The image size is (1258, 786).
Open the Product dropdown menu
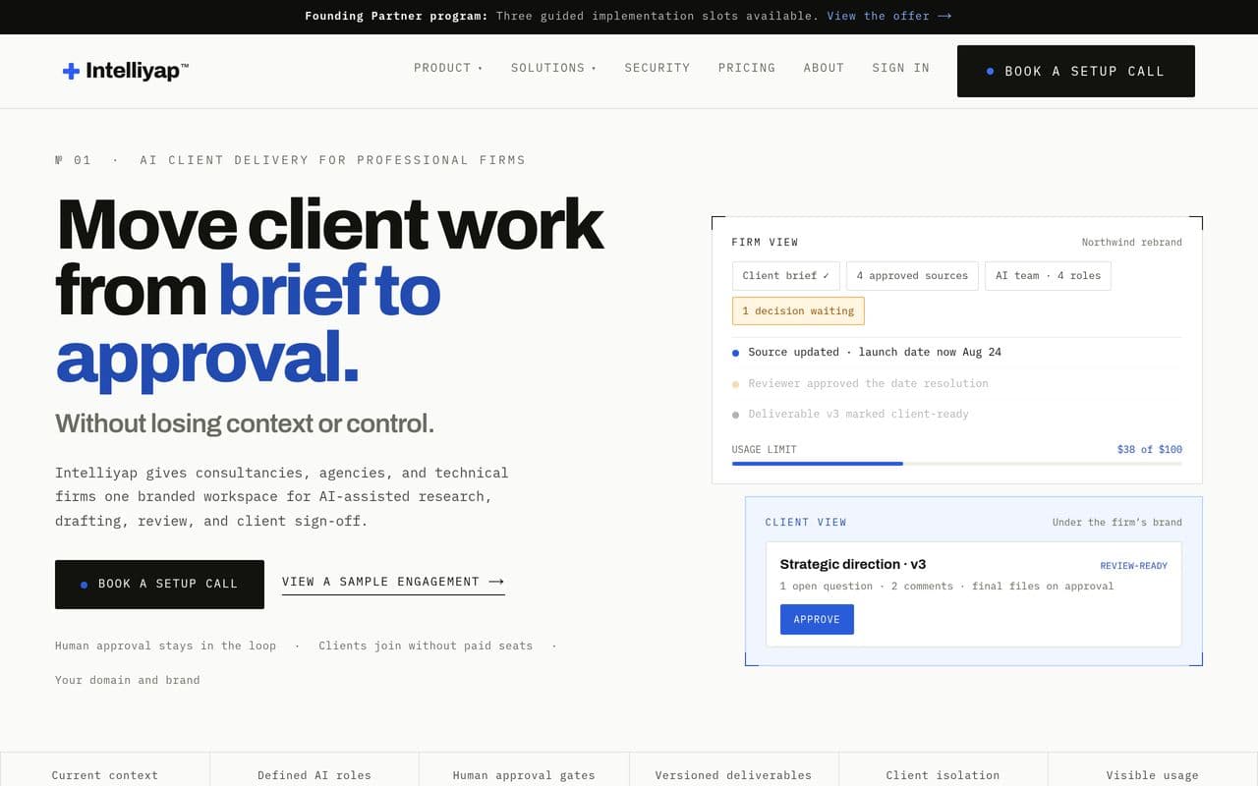tap(448, 68)
